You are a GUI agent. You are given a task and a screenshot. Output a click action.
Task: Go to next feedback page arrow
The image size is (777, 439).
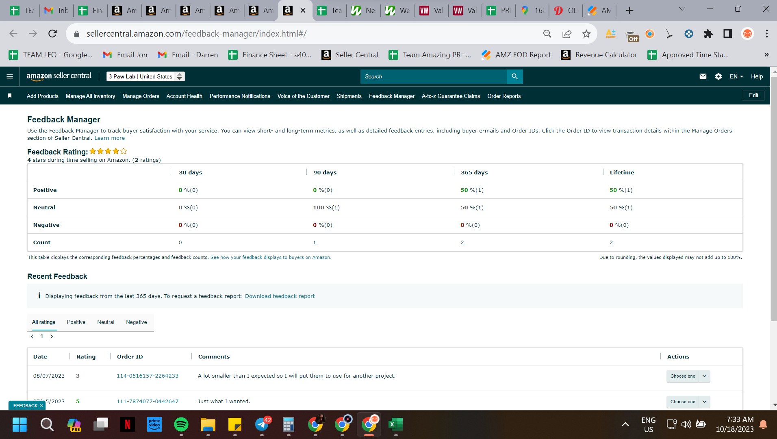coord(52,337)
